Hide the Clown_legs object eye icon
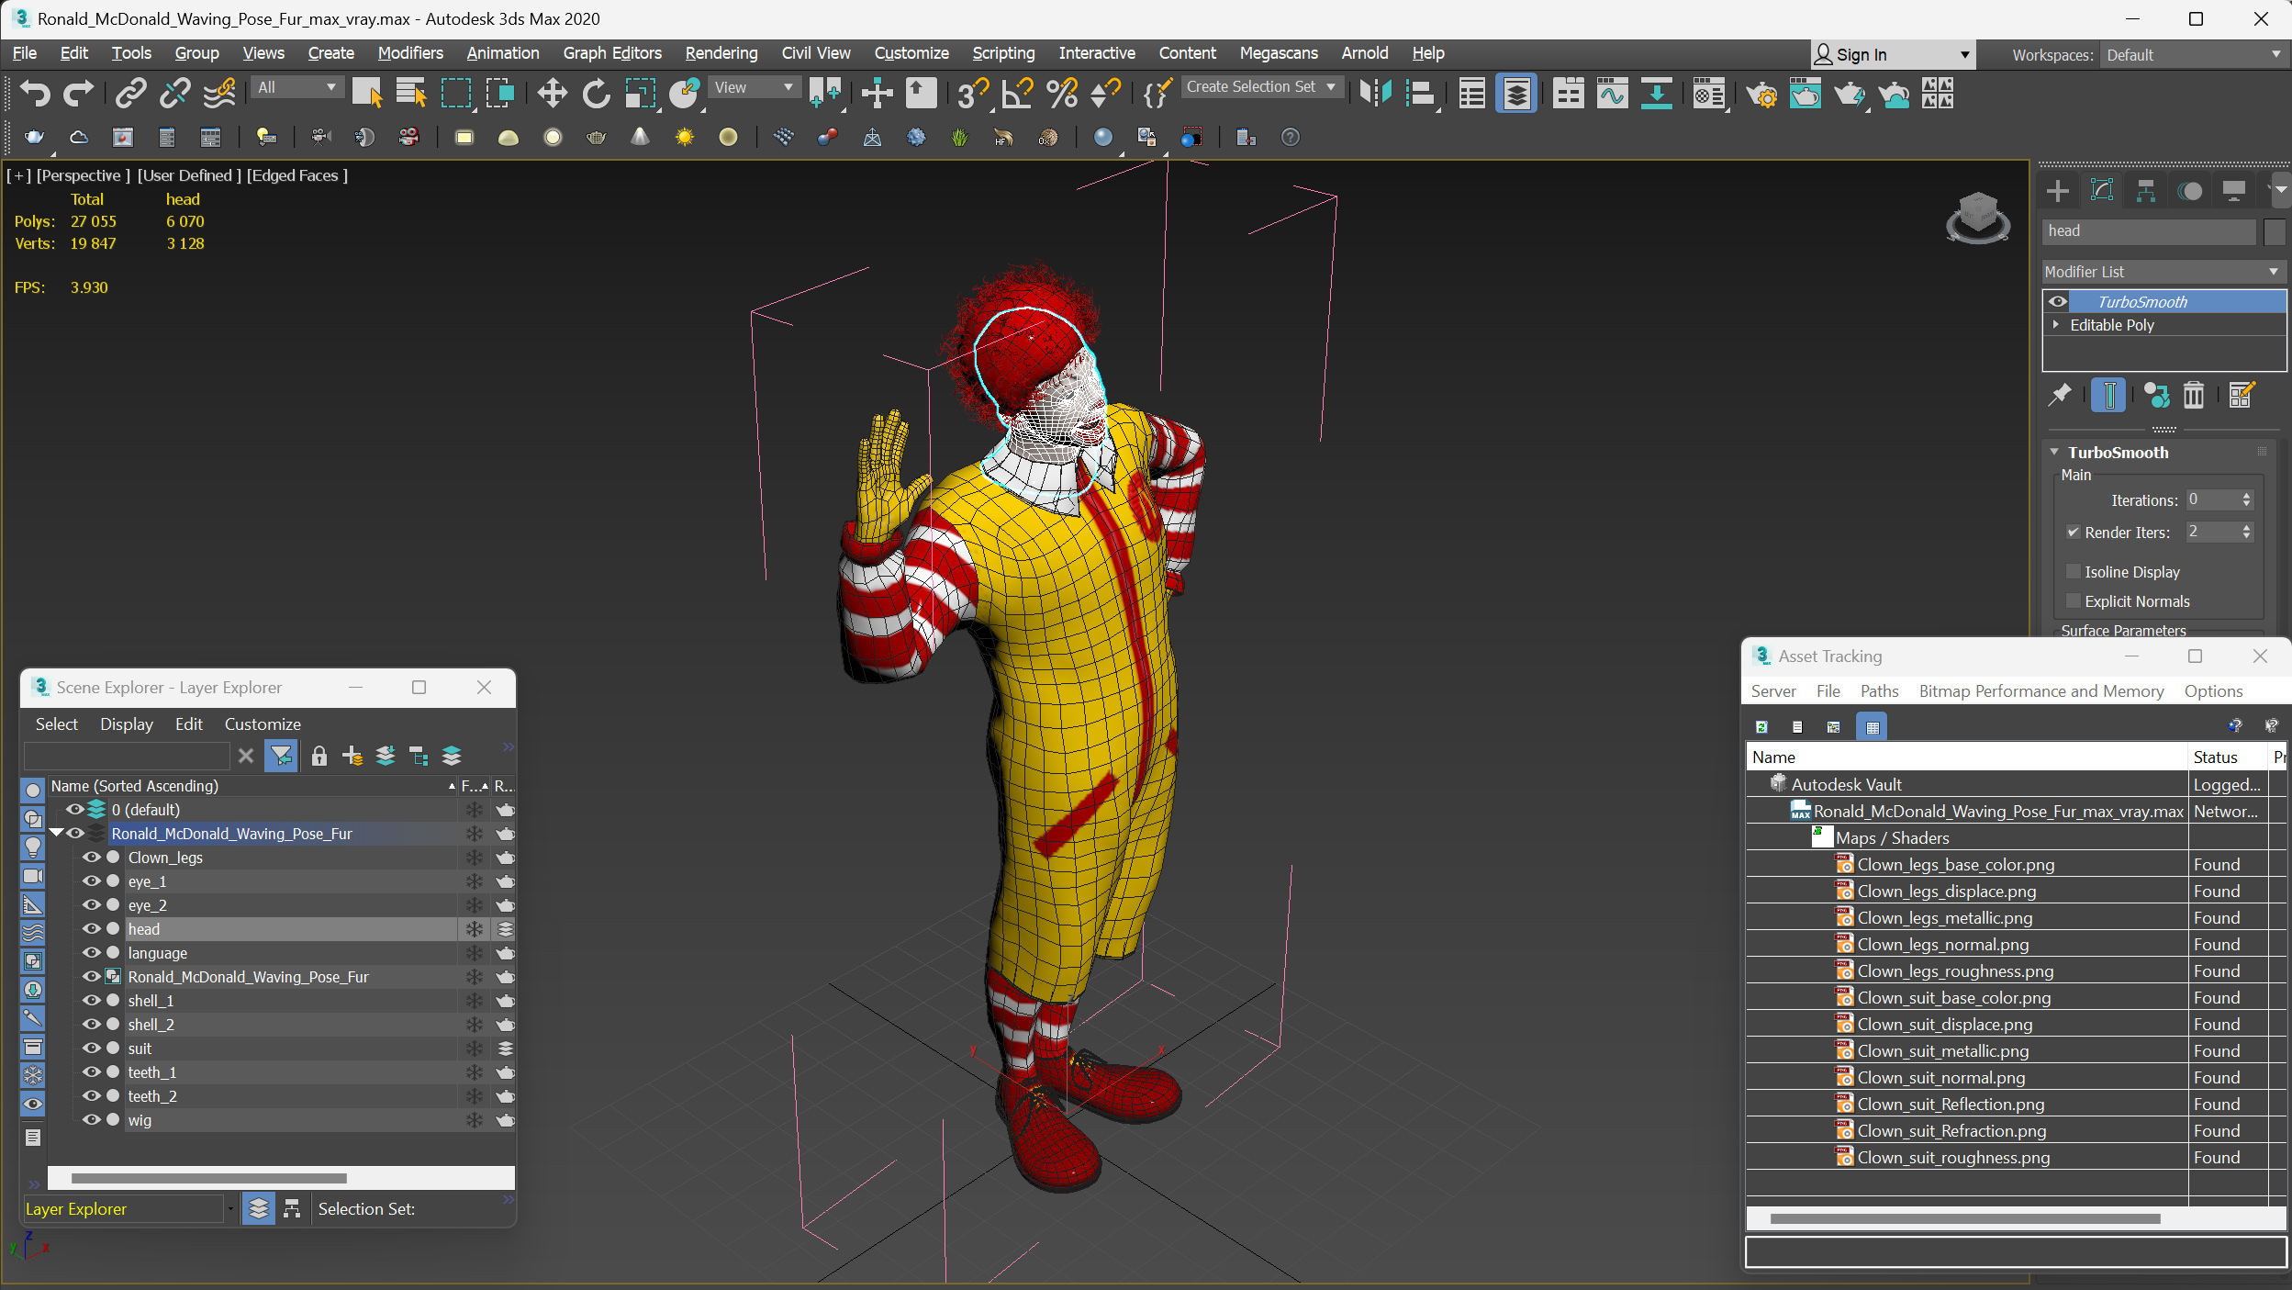This screenshot has width=2292, height=1290. [91, 857]
